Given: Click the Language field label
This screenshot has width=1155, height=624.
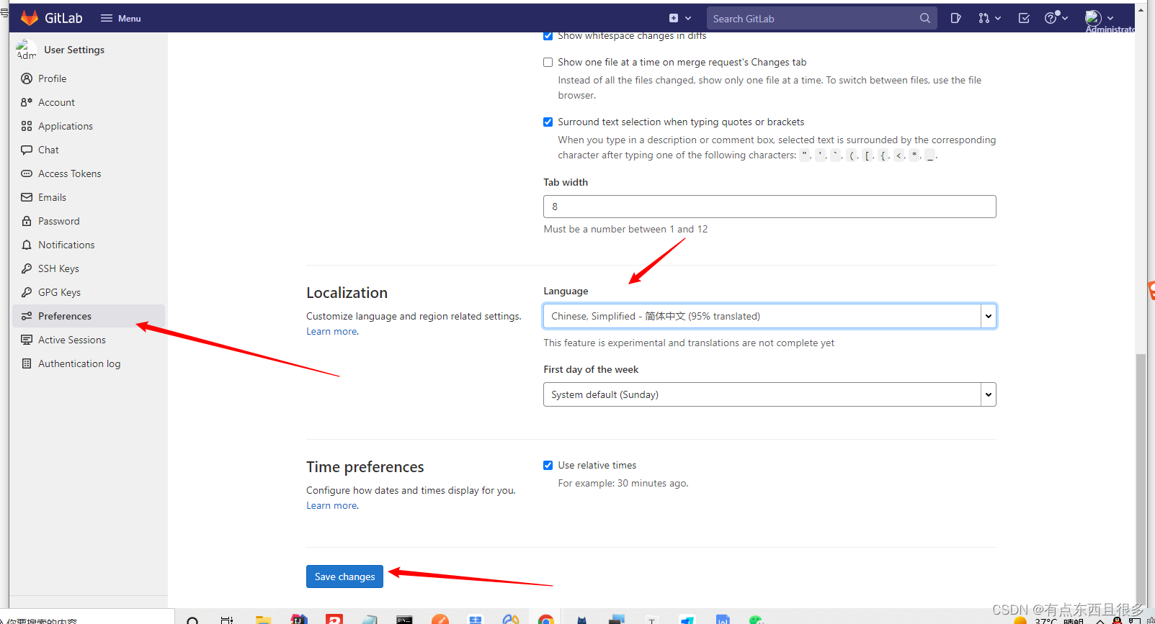Looking at the screenshot, I should click(566, 291).
